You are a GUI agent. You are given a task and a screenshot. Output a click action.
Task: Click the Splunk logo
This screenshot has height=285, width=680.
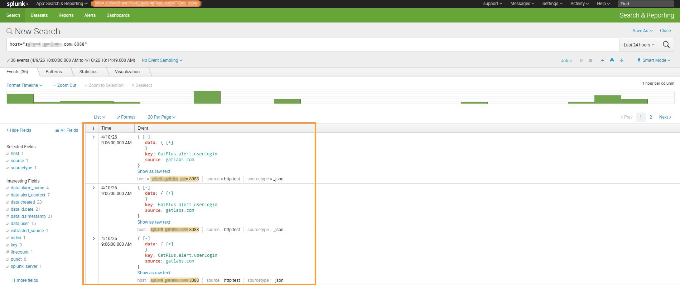pos(17,4)
